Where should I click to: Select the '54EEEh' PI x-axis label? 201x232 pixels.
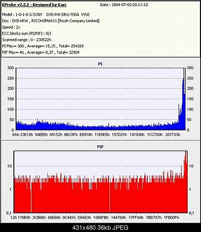click(x=41, y=135)
